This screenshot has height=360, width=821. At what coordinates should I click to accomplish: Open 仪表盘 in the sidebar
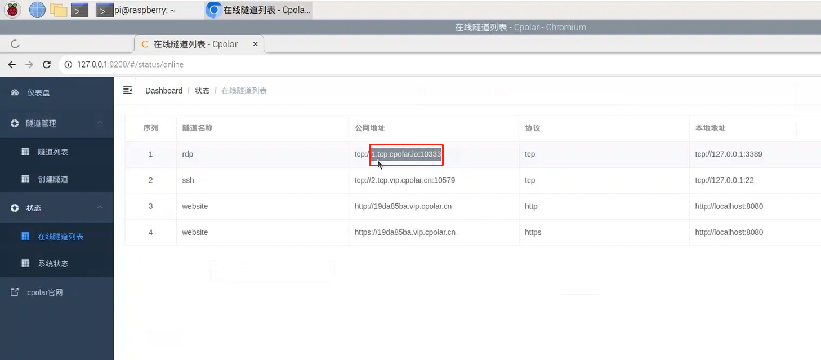[57, 92]
